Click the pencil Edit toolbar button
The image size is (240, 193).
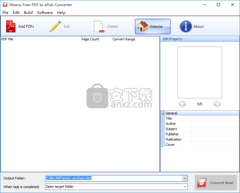pyautogui.click(x=60, y=27)
